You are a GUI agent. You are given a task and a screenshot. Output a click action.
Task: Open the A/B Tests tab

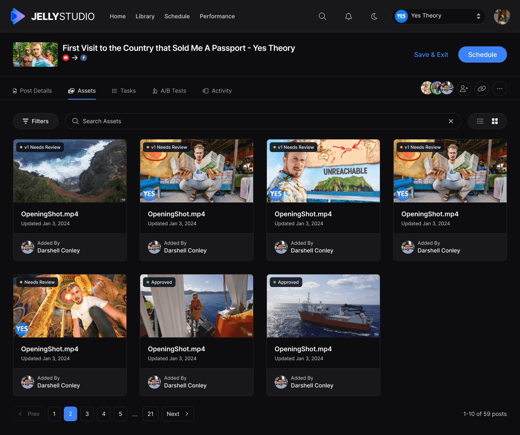169,91
